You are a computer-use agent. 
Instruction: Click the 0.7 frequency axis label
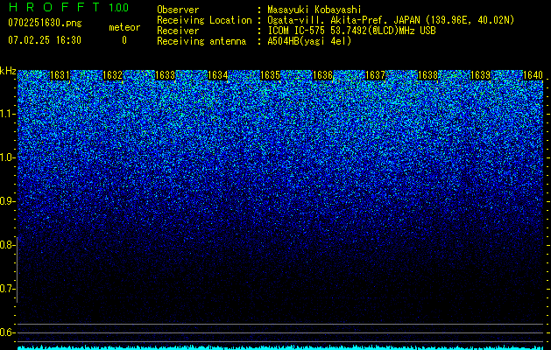point(7,289)
